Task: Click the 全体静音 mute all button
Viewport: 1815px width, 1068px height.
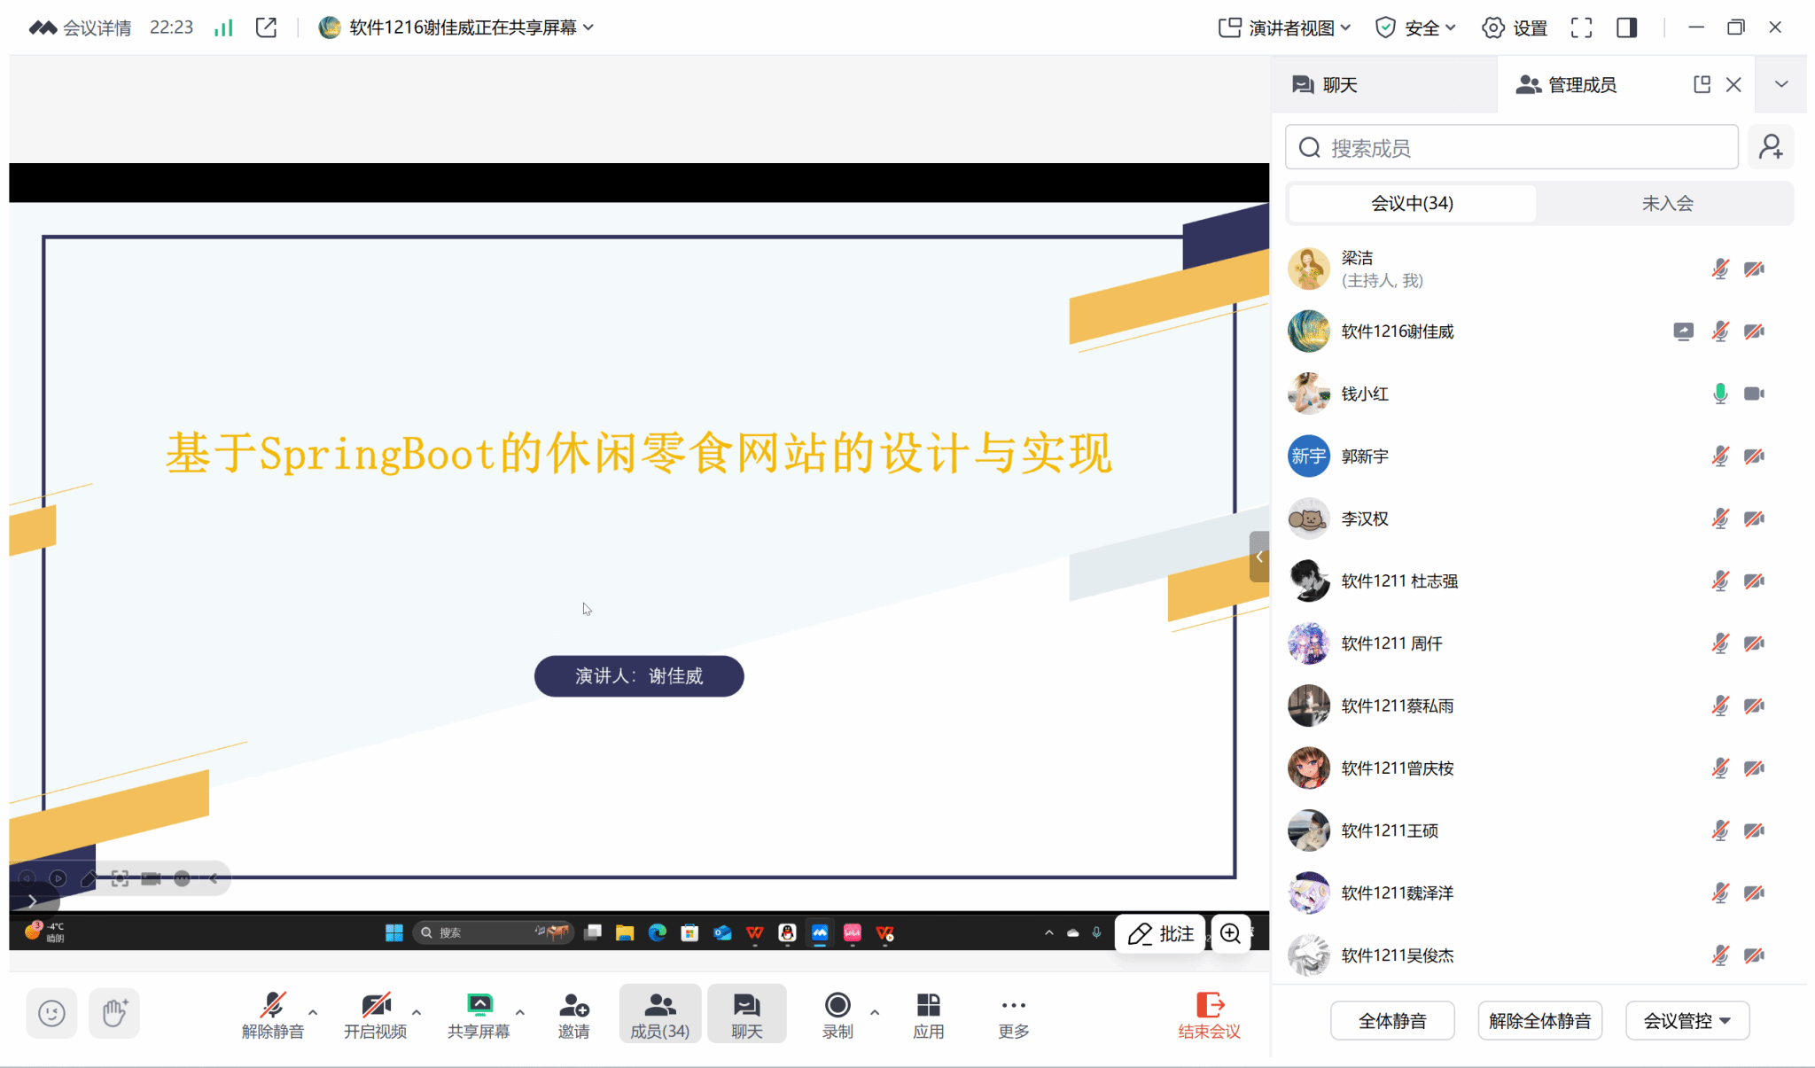Action: [1392, 1021]
